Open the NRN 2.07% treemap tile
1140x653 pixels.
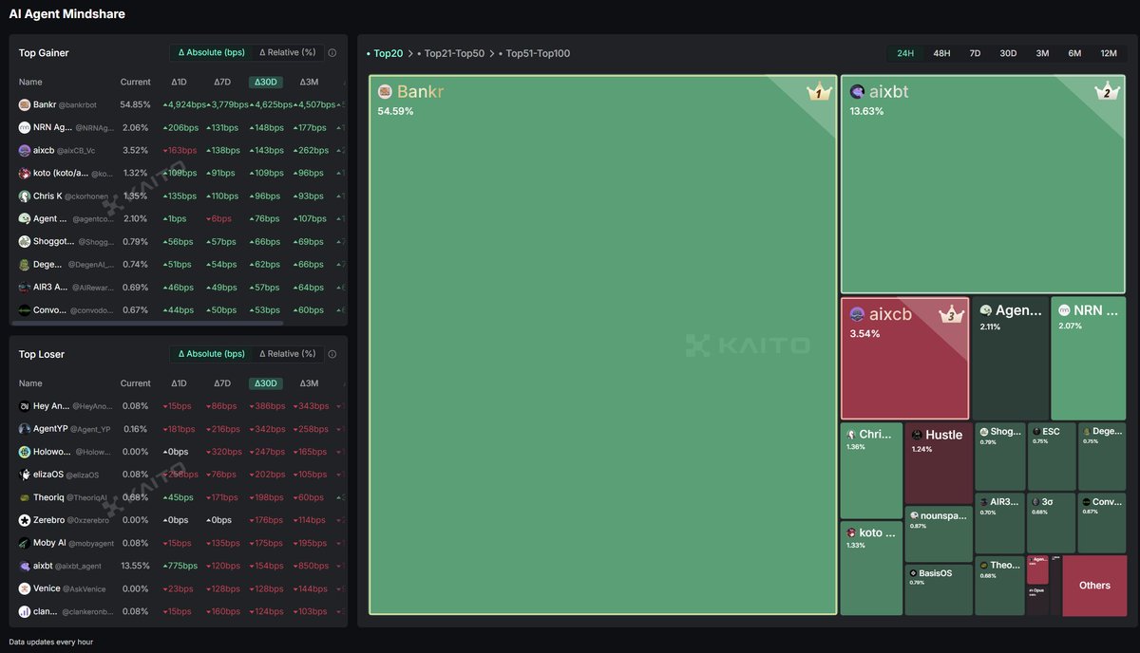1089,358
